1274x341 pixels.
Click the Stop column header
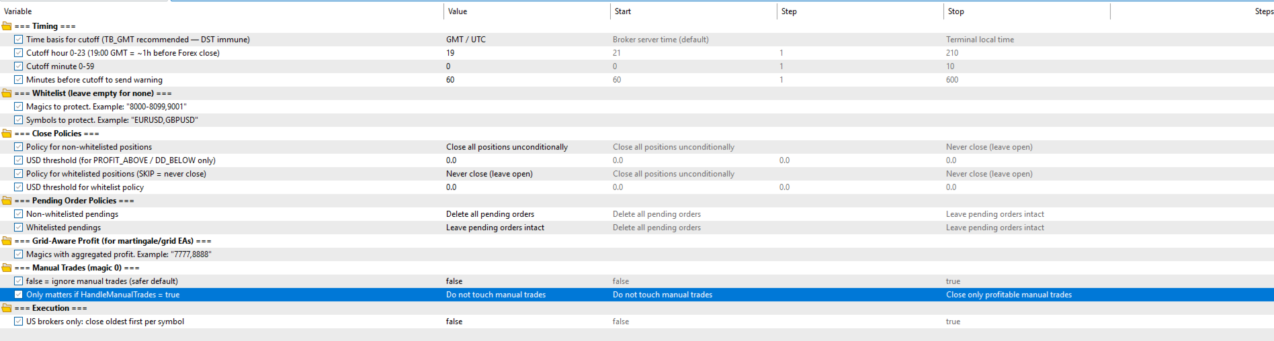click(956, 11)
